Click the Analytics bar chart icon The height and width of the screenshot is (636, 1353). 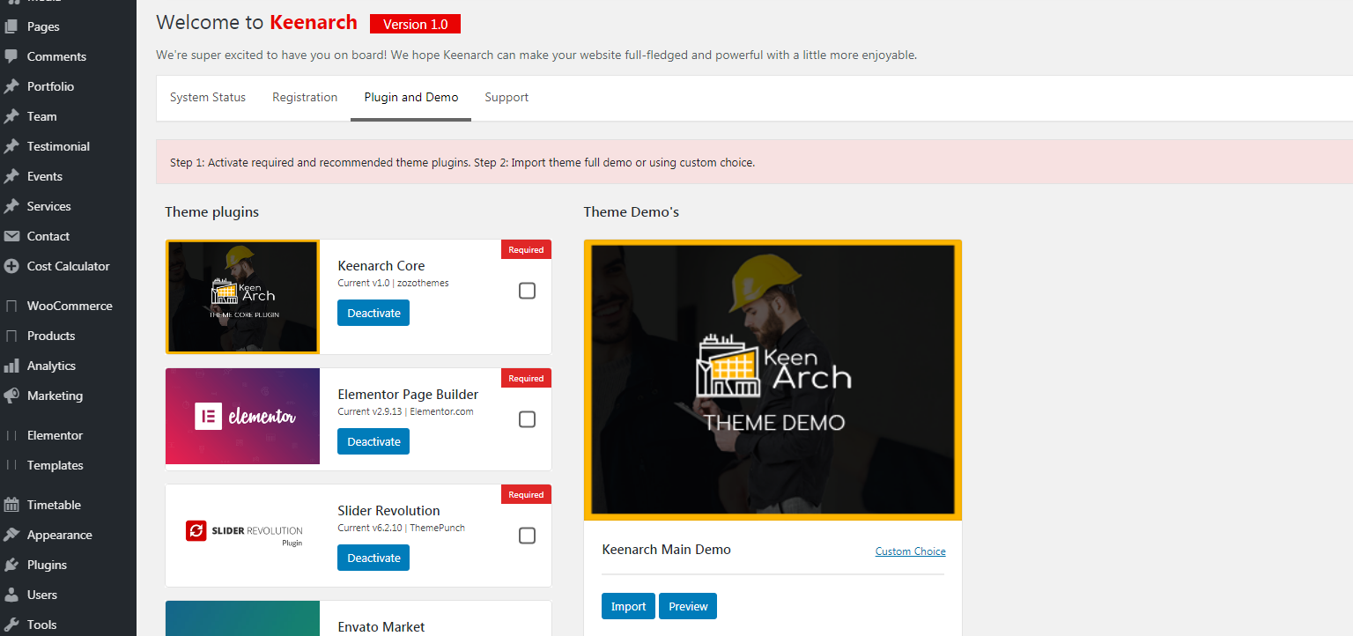coord(11,366)
